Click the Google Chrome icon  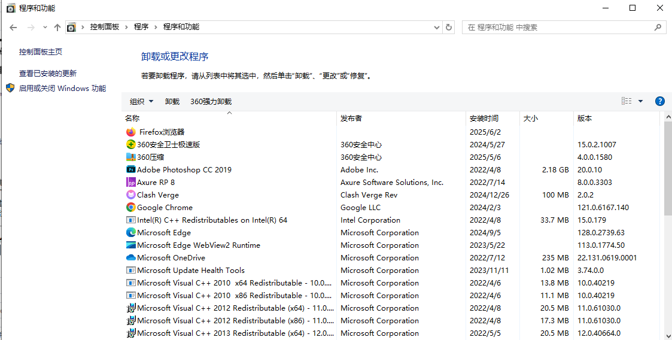coord(131,208)
